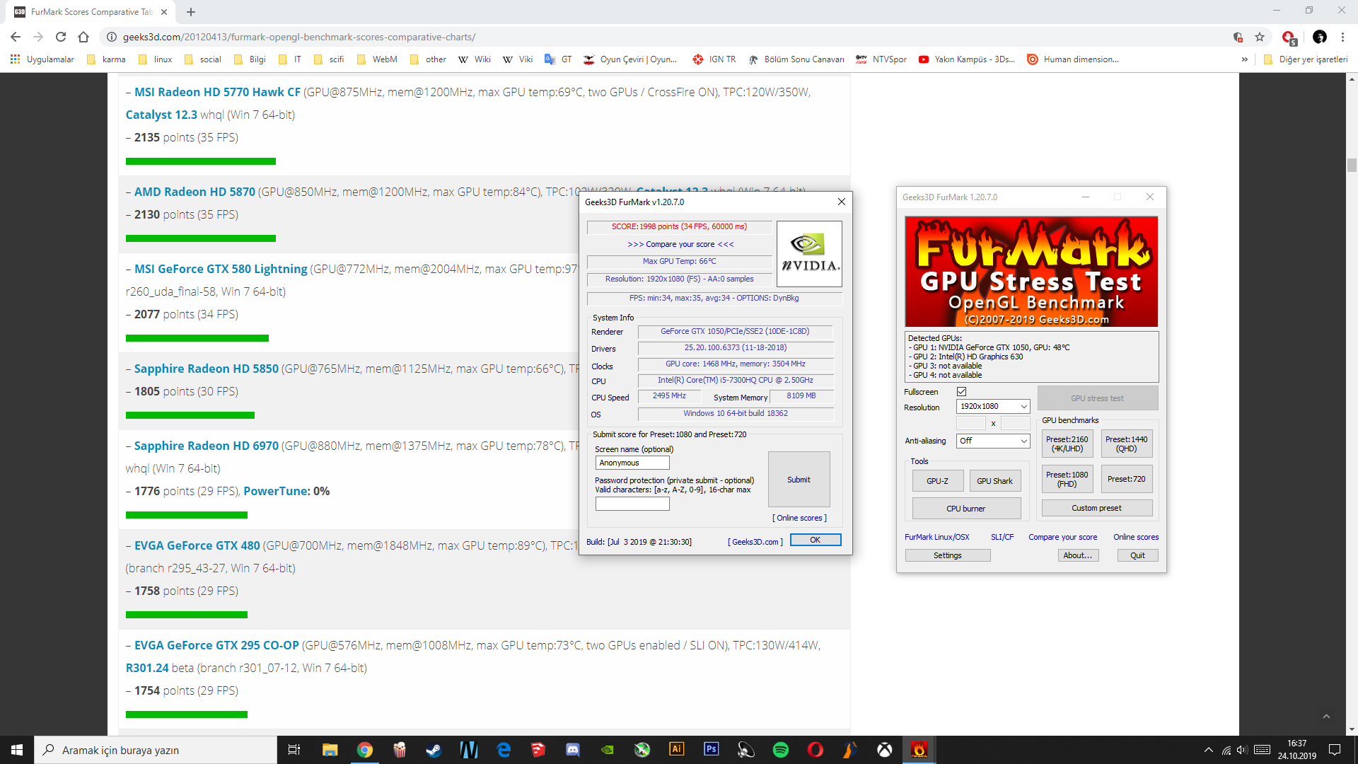The height and width of the screenshot is (764, 1358).
Task: Open Adobe Illustrator from the taskbar
Action: click(x=677, y=750)
